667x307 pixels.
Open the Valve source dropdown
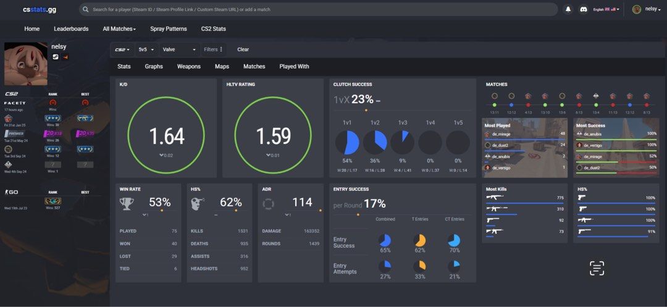(180, 49)
